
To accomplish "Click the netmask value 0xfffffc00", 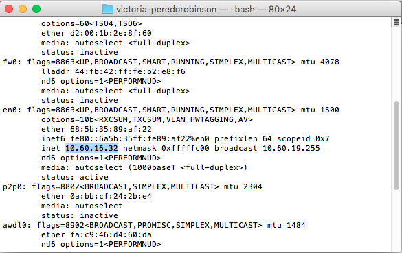I will (186, 148).
